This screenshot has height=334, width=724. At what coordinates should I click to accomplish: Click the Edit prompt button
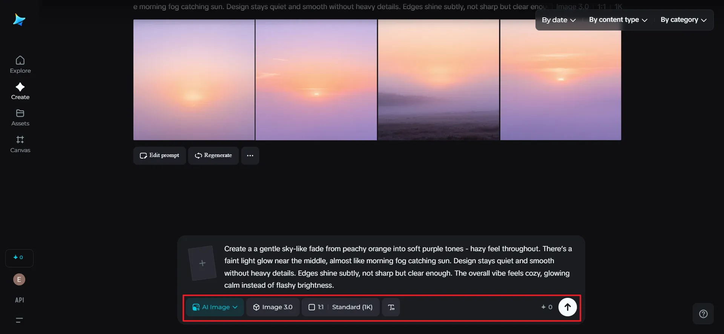(x=160, y=156)
